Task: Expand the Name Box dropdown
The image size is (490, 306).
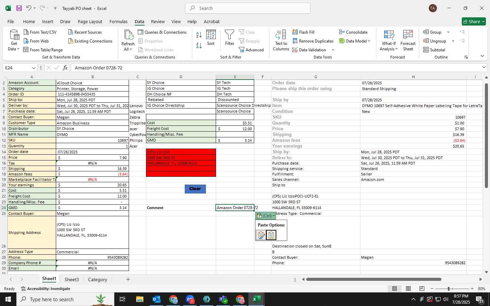Action: pyautogui.click(x=33, y=68)
